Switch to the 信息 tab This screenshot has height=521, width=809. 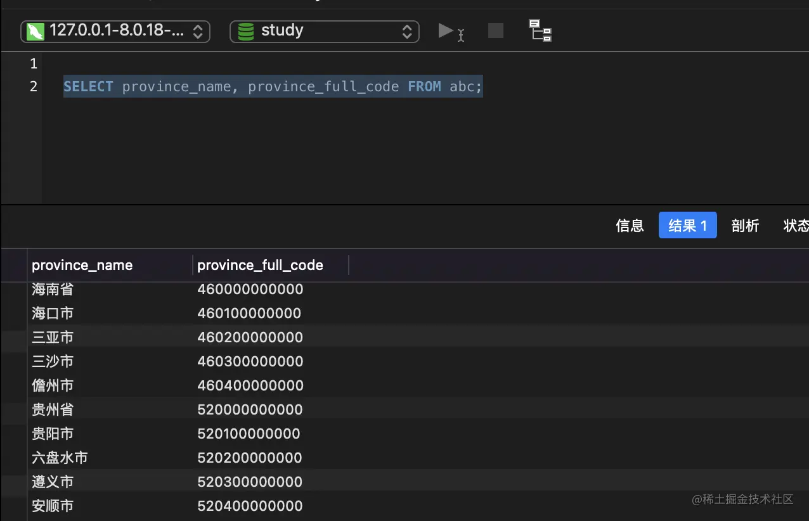tap(630, 226)
